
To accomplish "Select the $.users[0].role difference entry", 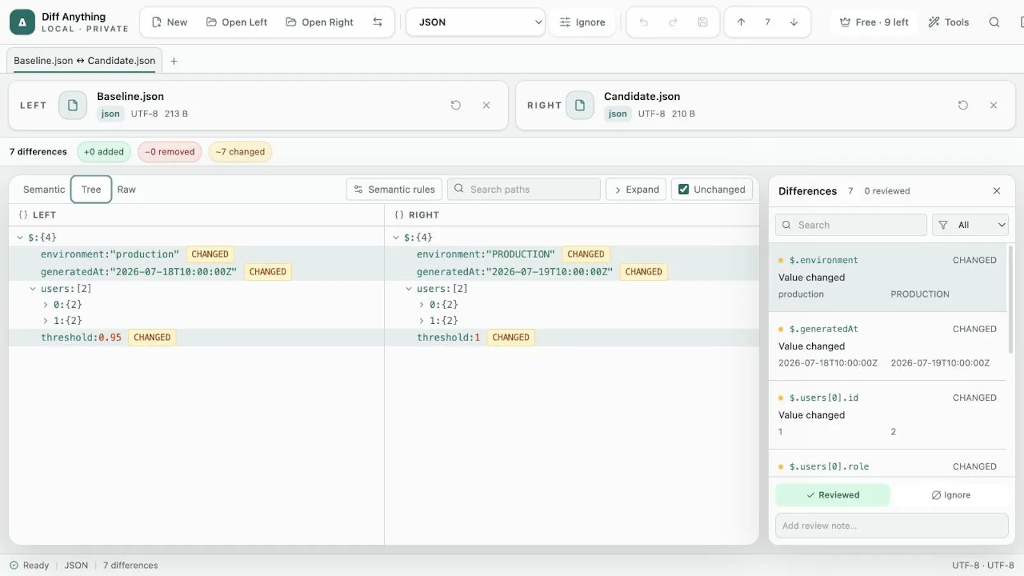I will pyautogui.click(x=888, y=465).
